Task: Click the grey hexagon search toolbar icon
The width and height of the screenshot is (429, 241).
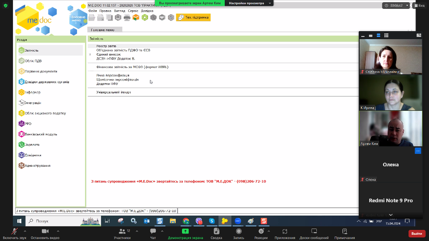Action: coord(154,17)
